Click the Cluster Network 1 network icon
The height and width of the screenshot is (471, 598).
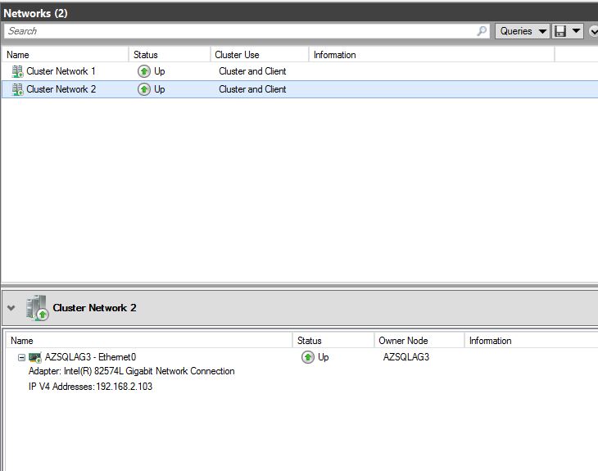(x=17, y=71)
